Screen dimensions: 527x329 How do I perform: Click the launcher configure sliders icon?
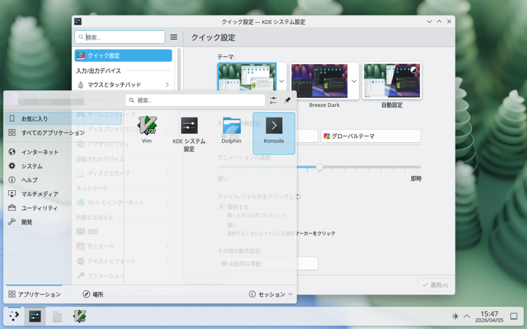coord(273,100)
